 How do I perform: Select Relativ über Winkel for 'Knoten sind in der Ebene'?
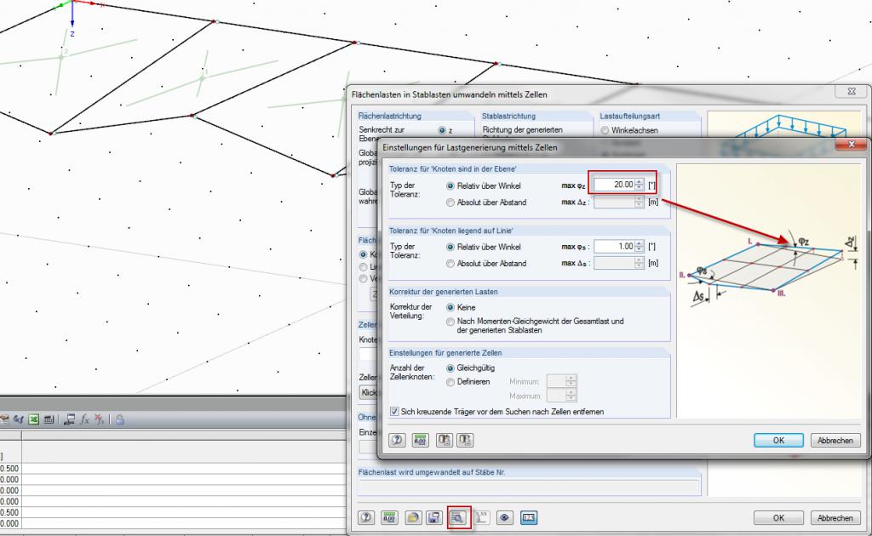(450, 186)
